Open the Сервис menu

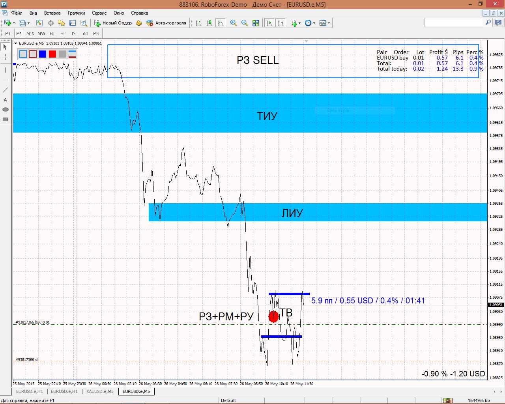[x=99, y=13]
